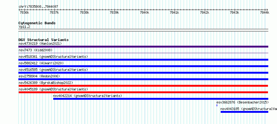Click the nsv5426389 (ByrskaBishop2022) label
Image resolution: width=277 pixels, height=124 pixels.
46,83
